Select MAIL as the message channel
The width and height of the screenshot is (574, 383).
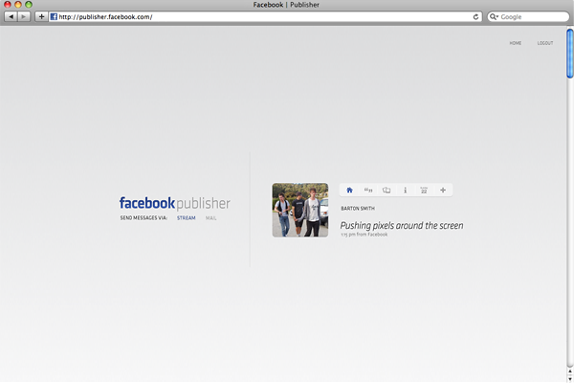click(211, 218)
